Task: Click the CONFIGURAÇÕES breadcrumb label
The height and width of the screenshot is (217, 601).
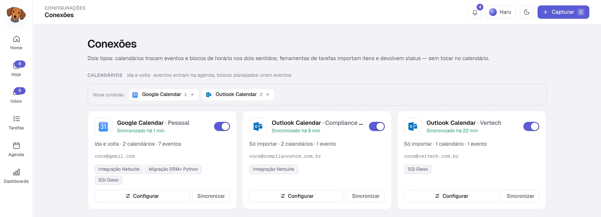Action: coord(65,8)
